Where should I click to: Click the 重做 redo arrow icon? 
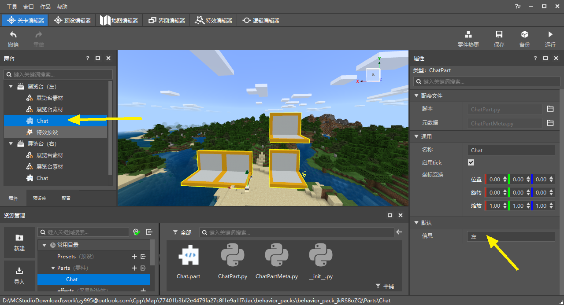tap(39, 35)
